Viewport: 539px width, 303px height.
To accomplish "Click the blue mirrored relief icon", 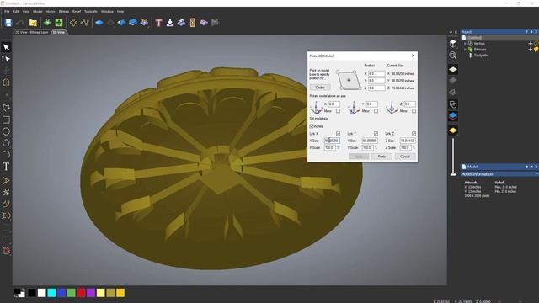I will (121, 23).
